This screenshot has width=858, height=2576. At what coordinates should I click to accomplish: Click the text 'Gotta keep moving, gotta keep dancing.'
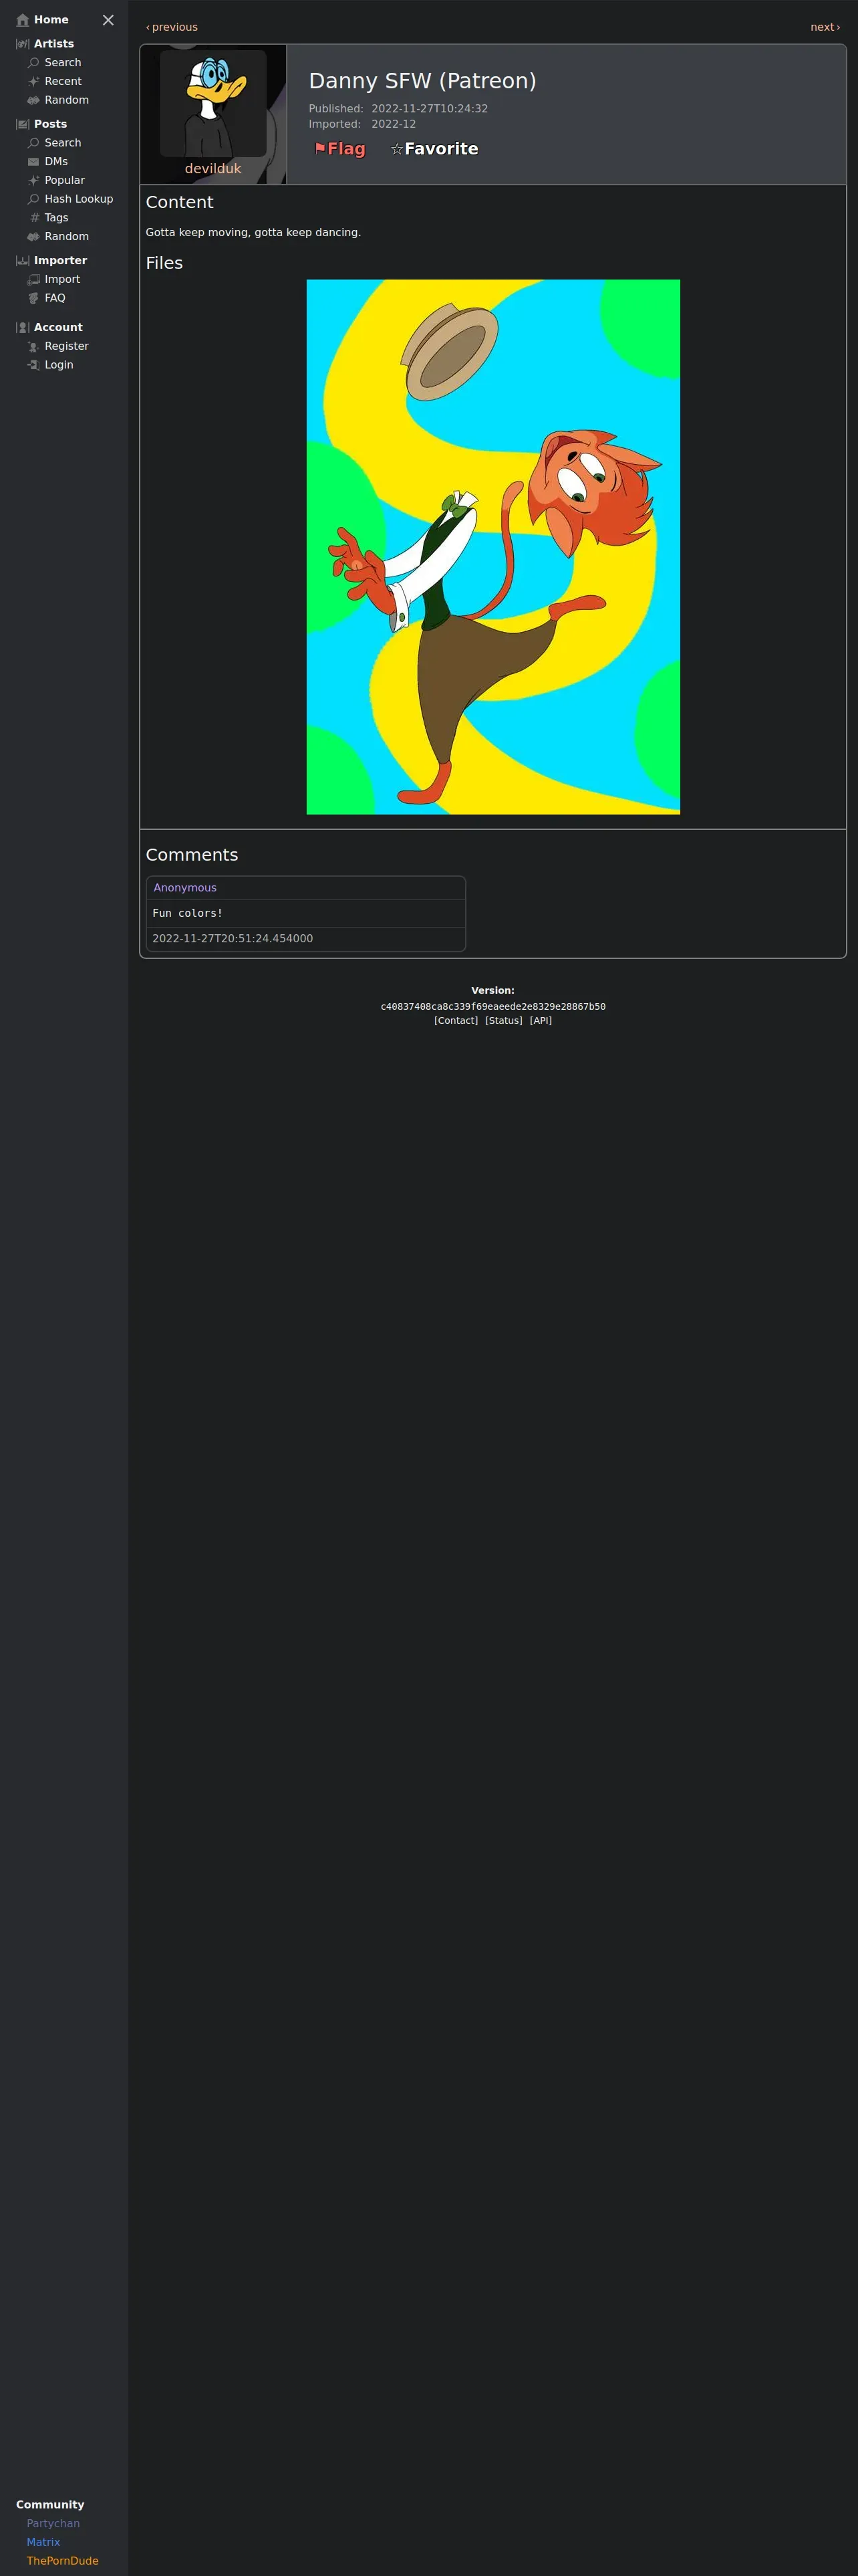tap(254, 232)
